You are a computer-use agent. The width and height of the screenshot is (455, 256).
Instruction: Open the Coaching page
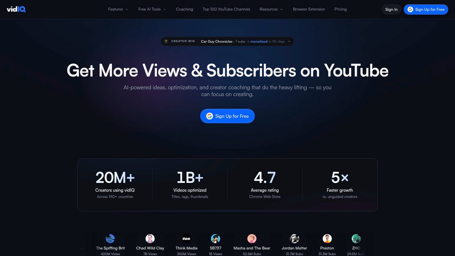[x=185, y=9]
